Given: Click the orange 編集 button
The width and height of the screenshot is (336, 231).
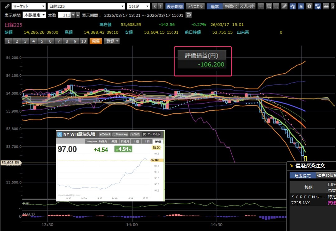Looking at the screenshot, I should [96, 41].
